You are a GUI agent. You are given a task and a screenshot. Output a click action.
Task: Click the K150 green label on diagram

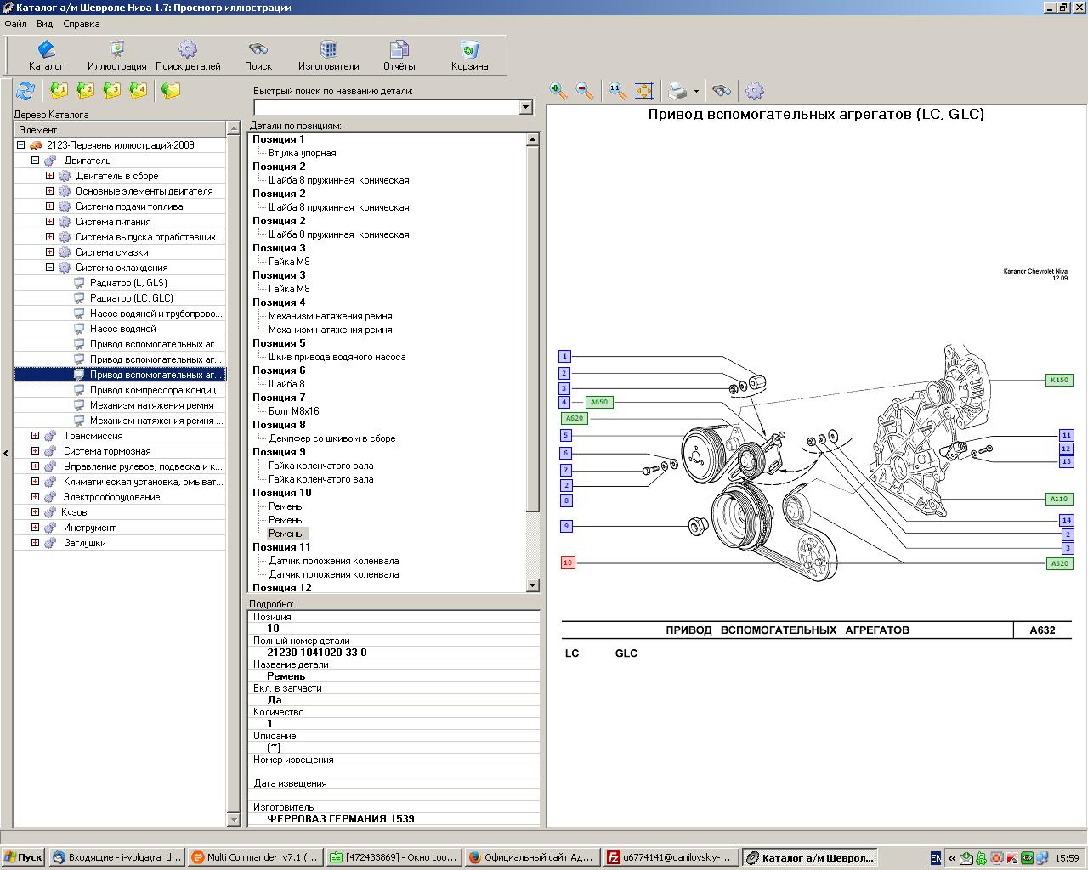[1059, 380]
